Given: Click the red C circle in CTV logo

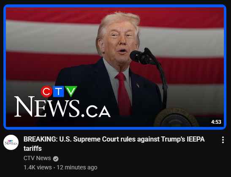Looking at the screenshot, I should (x=46, y=91).
